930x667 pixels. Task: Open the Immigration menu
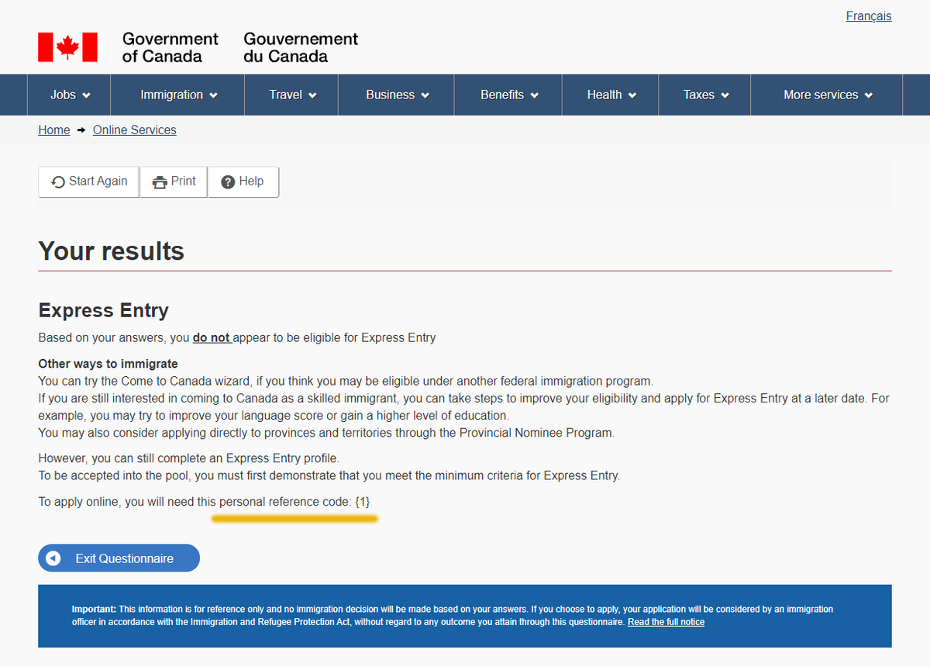click(178, 95)
